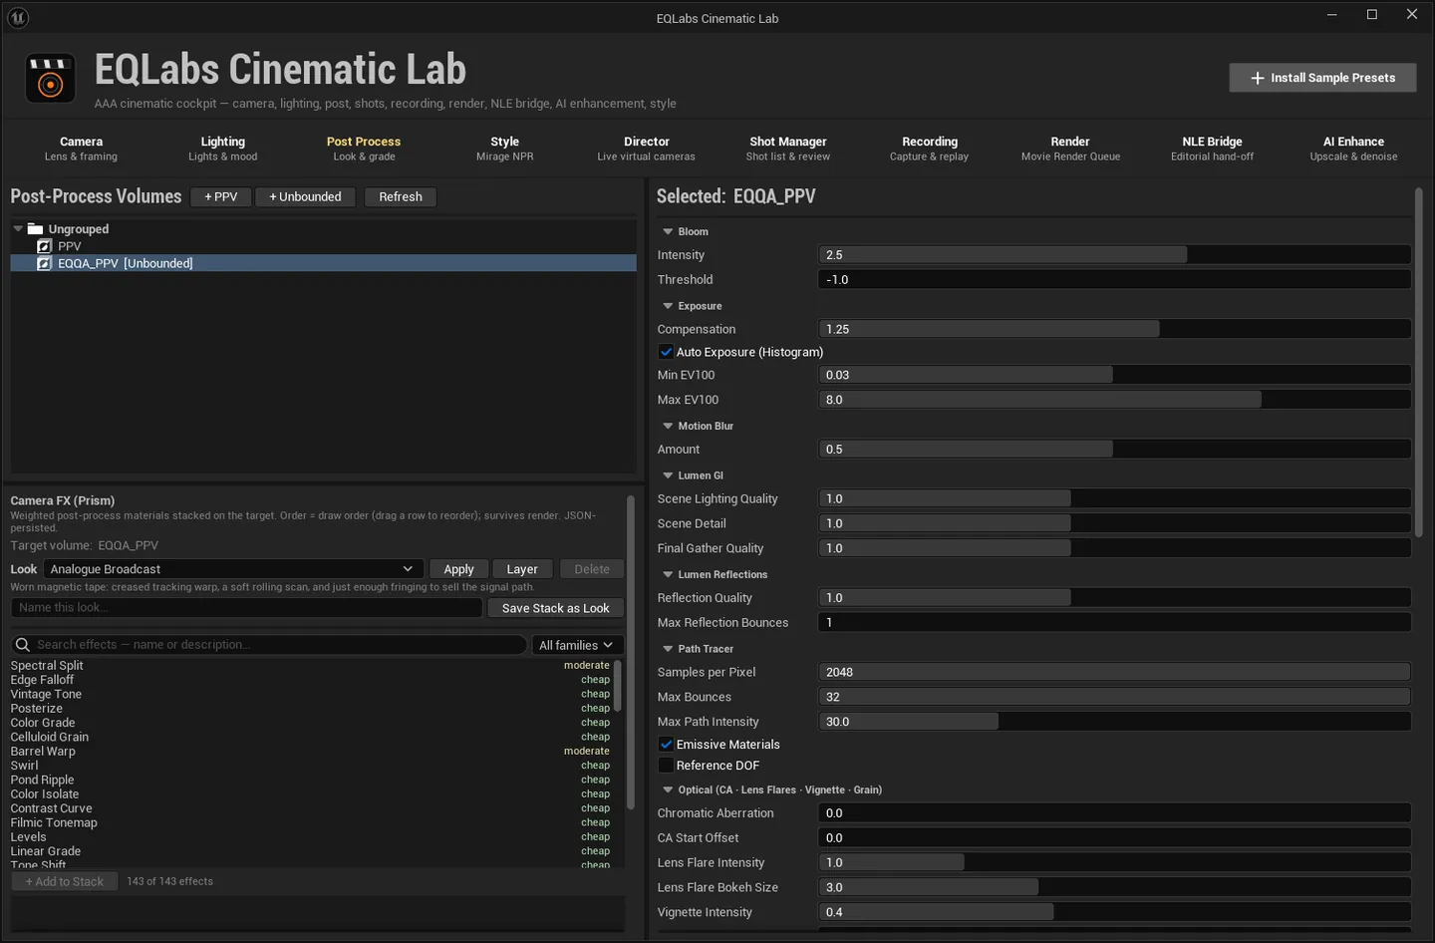Select the PPV volume row
The image size is (1435, 943).
[x=323, y=246]
